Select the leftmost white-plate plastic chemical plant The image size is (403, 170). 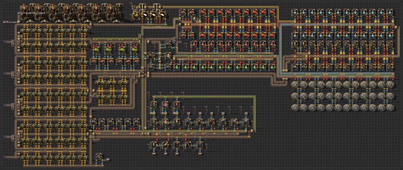pos(145,15)
